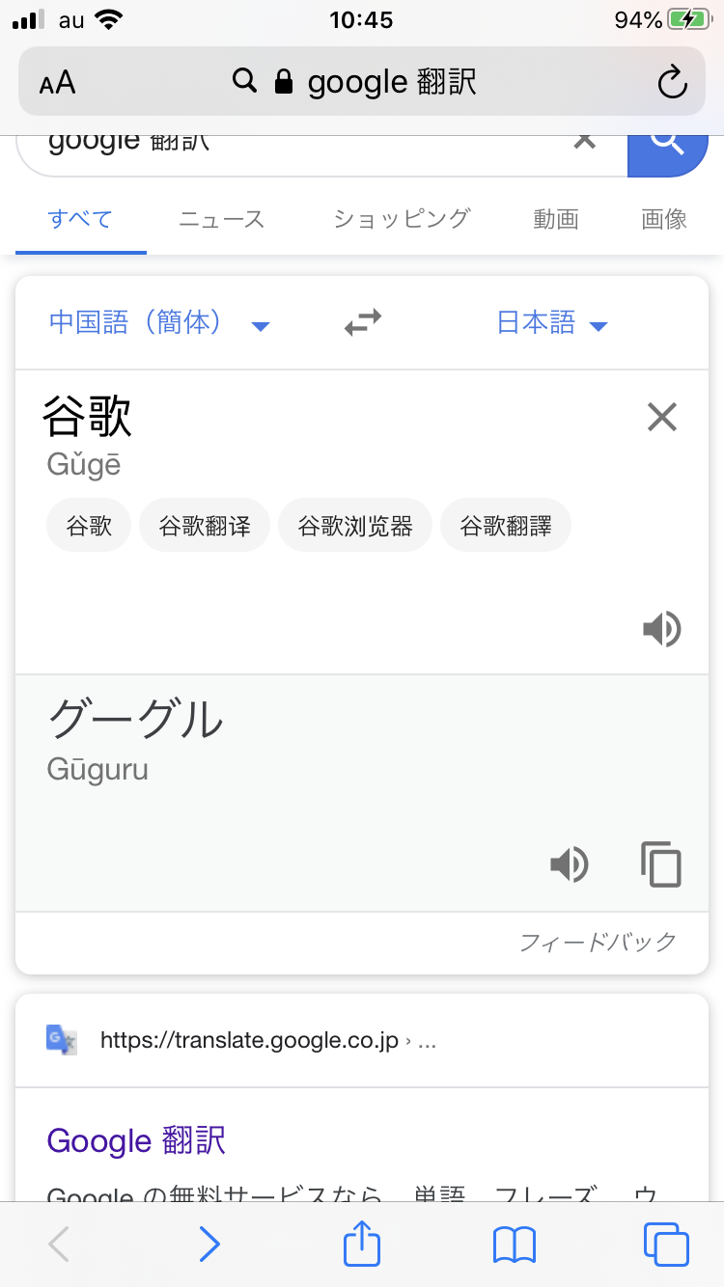This screenshot has height=1287, width=724.
Task: Select the 谷歌翻译 suggestion chip
Action: pyautogui.click(x=205, y=527)
